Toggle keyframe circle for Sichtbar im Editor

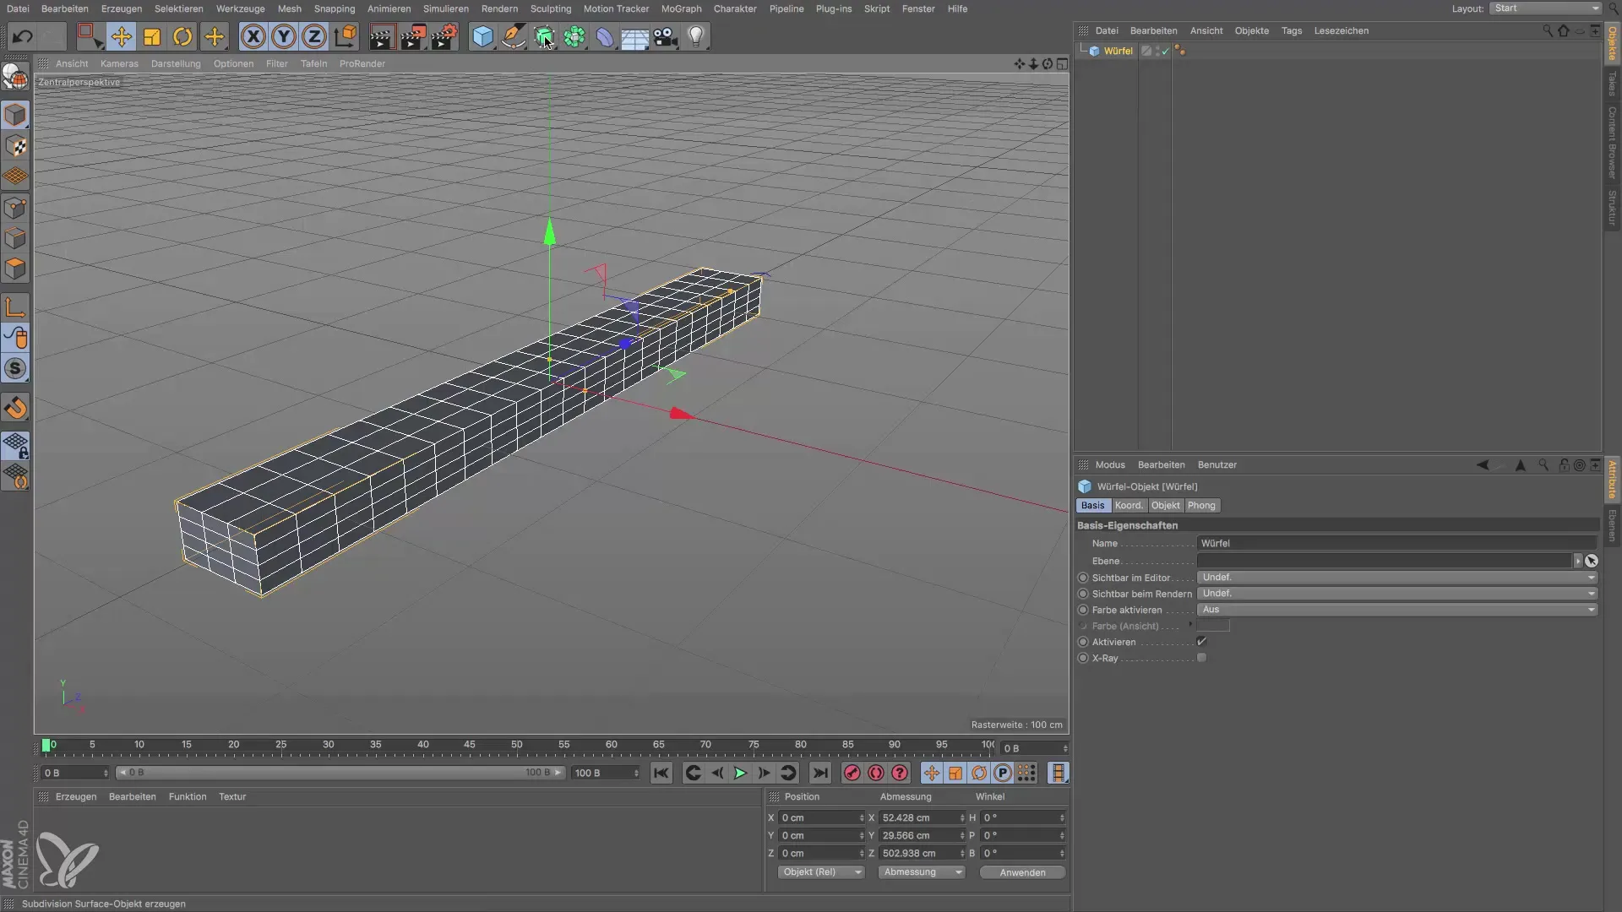[1083, 578]
